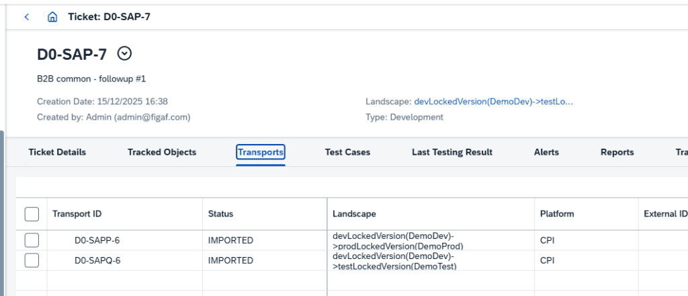Toggle the select-all checkbox in table header
This screenshot has height=296, width=688.
[32, 214]
